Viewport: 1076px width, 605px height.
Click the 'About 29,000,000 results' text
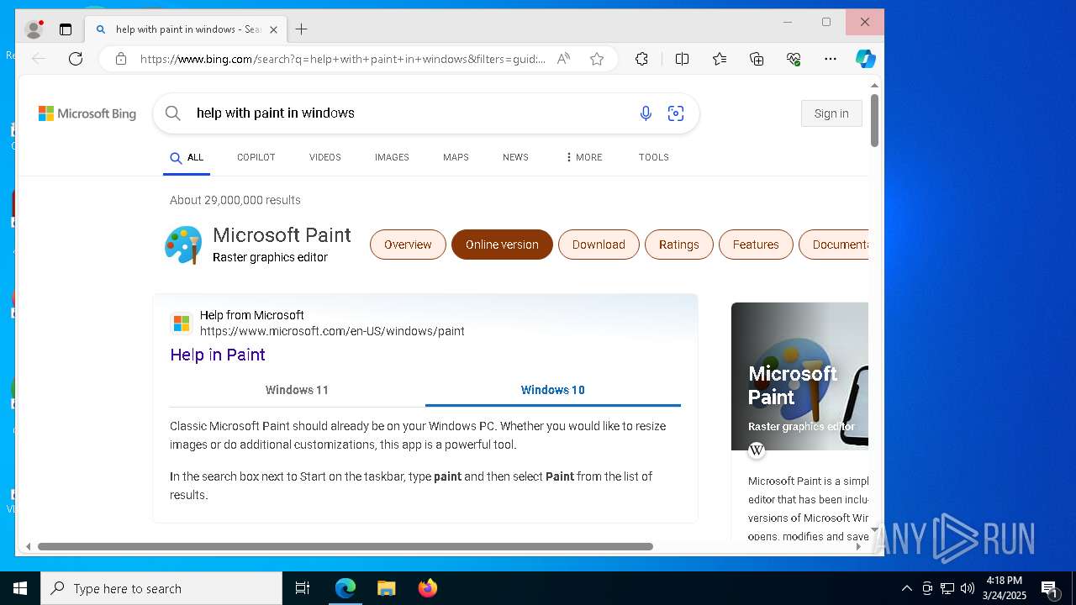tap(235, 200)
